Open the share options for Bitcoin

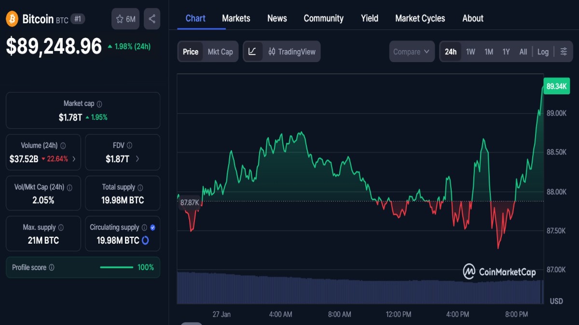point(152,19)
